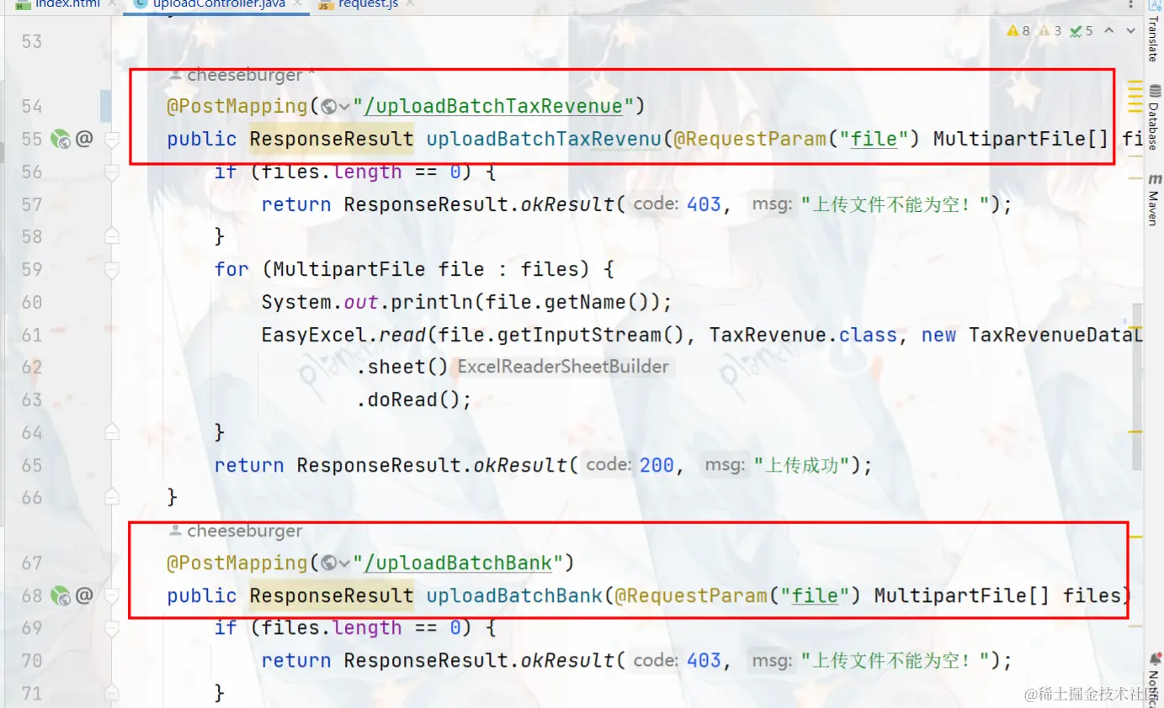Click the fold end marker at line 58
This screenshot has width=1164, height=708.
112,237
